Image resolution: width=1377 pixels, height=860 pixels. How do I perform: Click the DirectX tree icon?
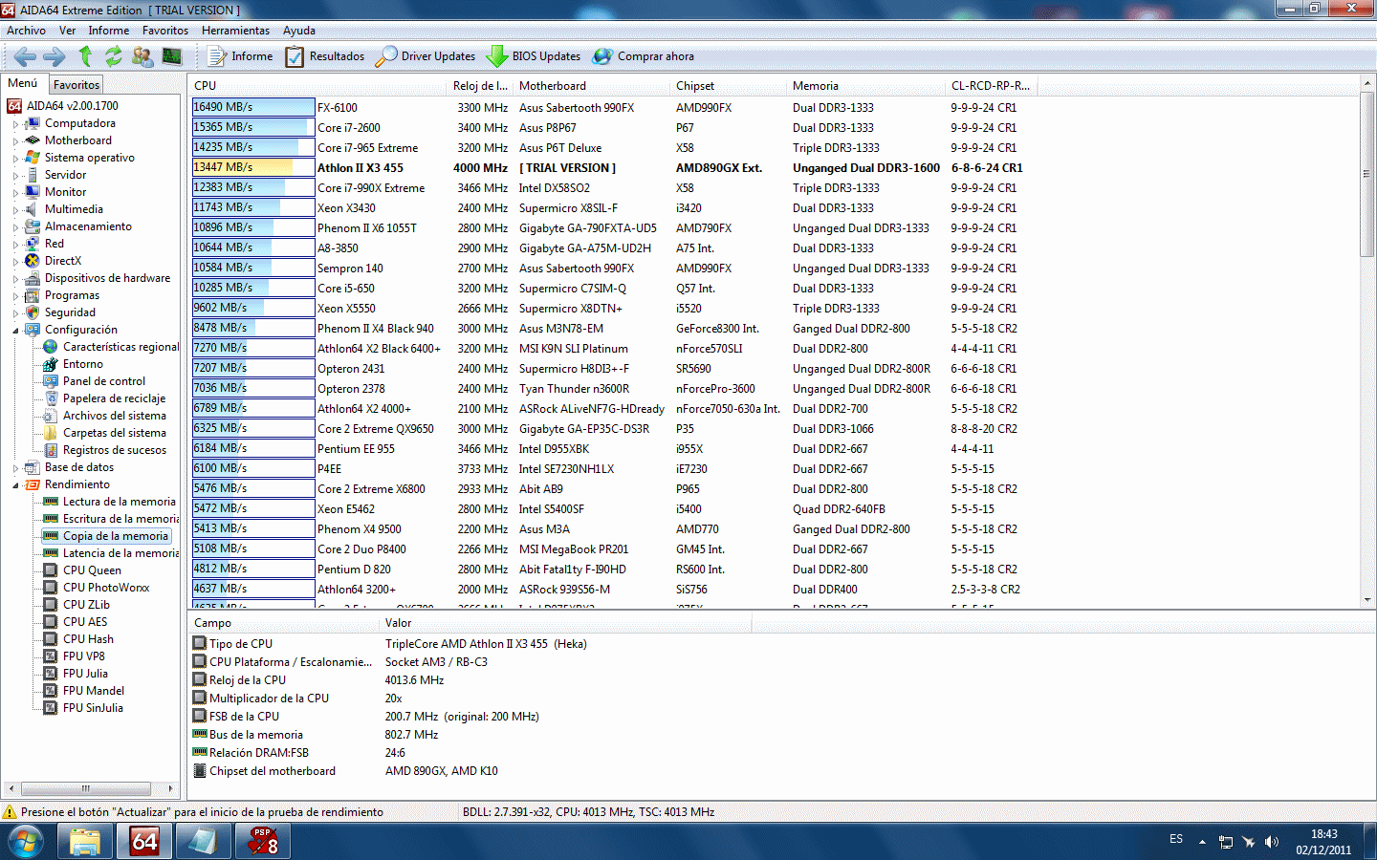[33, 261]
